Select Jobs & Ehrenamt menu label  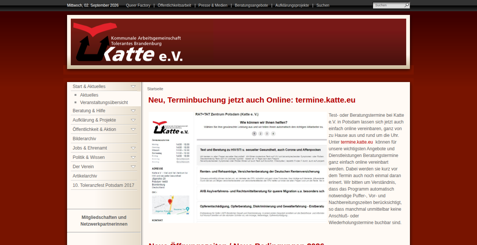pos(90,148)
